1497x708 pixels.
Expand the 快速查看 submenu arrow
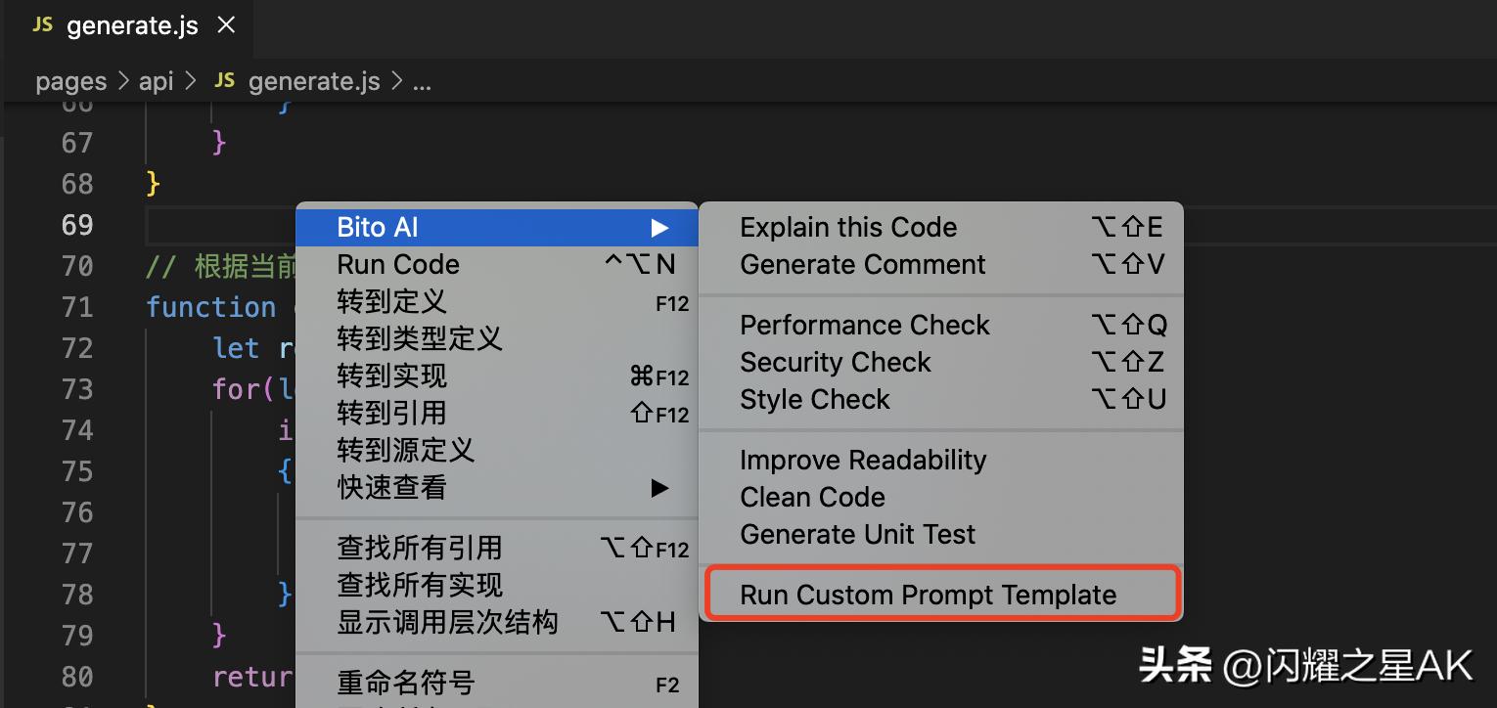[660, 488]
